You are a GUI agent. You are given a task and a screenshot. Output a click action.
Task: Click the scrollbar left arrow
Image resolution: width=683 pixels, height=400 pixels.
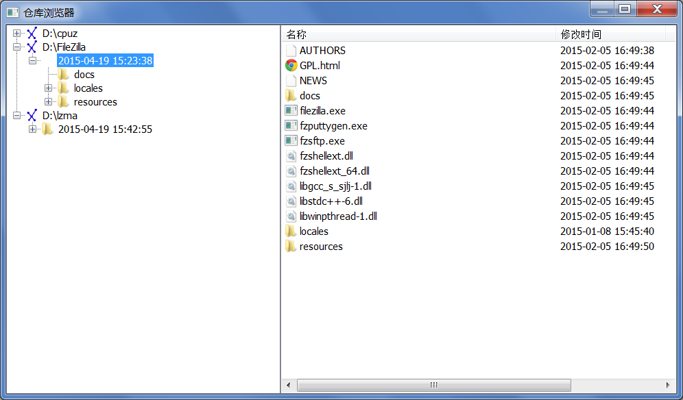click(x=288, y=385)
